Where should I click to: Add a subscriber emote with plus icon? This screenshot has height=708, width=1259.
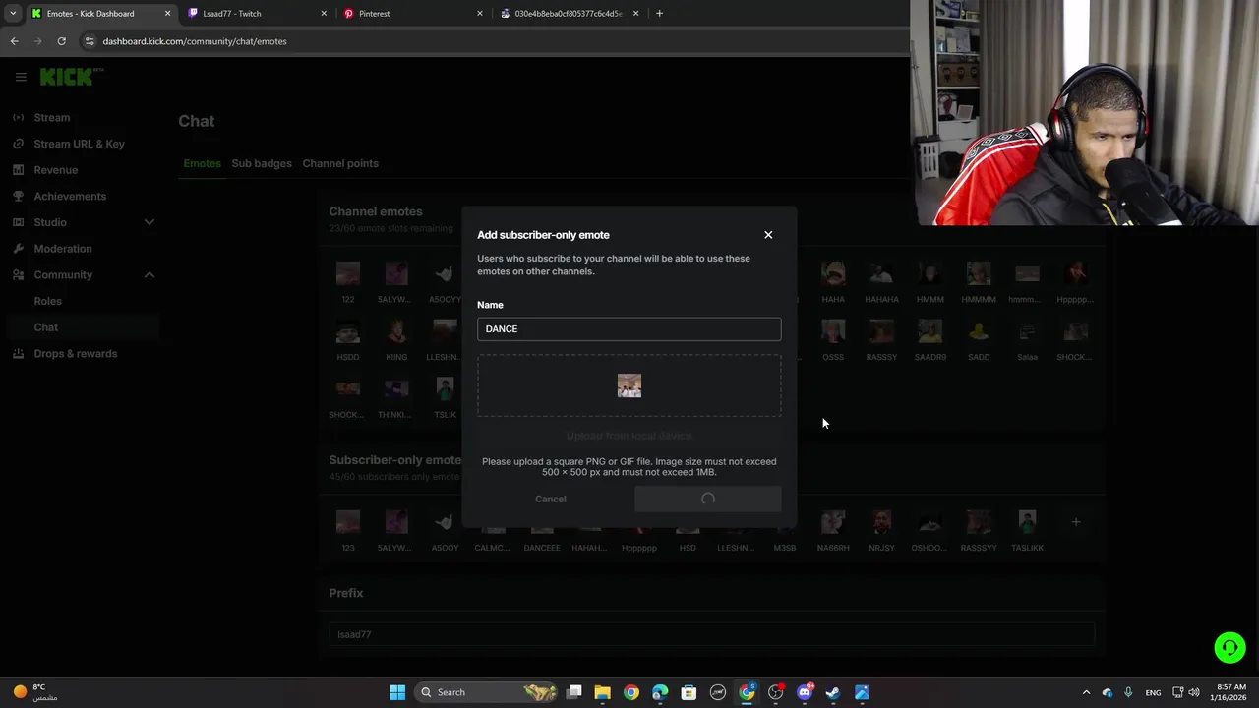pyautogui.click(x=1076, y=522)
